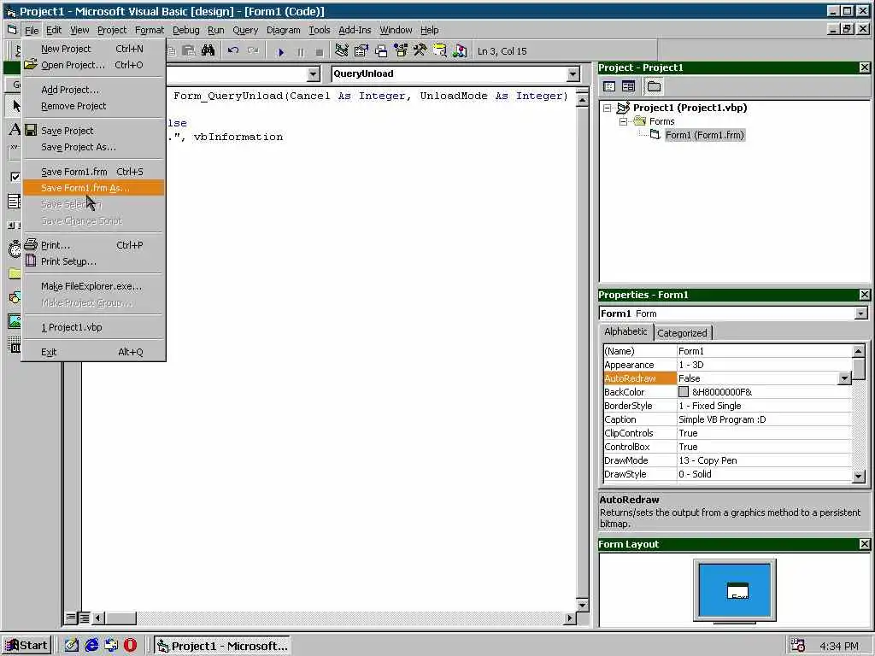Click the Find binoculars toolbar icon
875x656 pixels.
(x=208, y=50)
